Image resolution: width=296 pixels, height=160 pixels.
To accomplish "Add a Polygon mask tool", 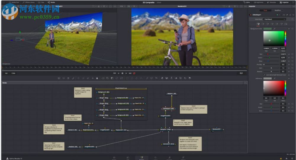I will 136,78.
